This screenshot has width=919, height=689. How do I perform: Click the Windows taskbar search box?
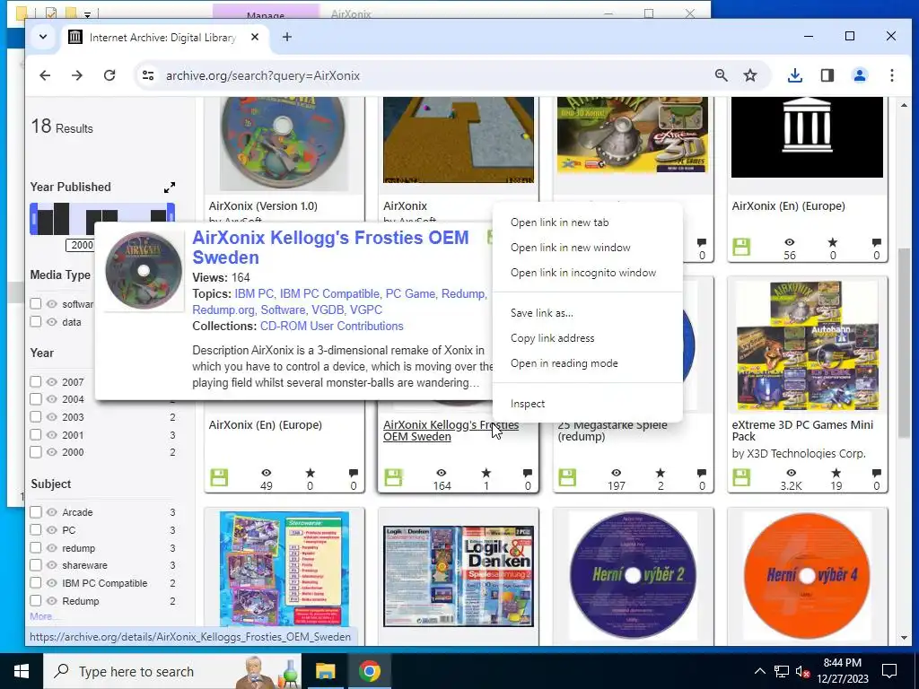tap(172, 671)
